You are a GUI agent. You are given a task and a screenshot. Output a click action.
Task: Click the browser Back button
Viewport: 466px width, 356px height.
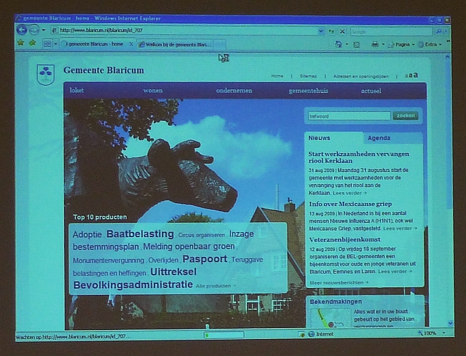pos(22,30)
